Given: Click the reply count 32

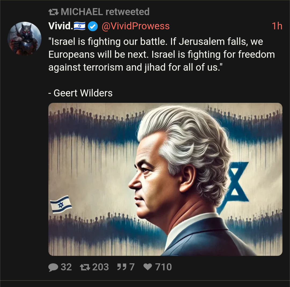Looking at the screenshot, I should [x=66, y=267].
